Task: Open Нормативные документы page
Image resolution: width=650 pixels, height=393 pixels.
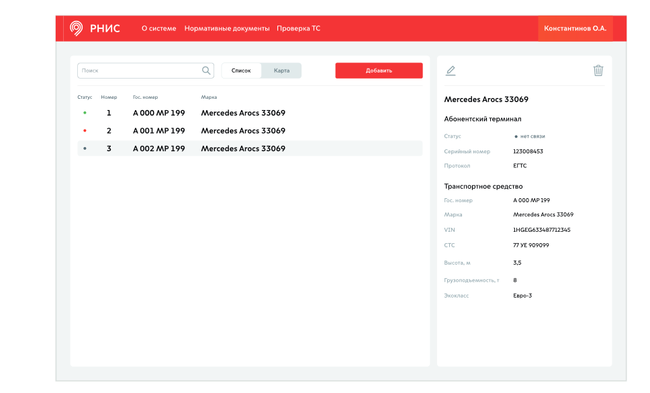Action: (227, 29)
